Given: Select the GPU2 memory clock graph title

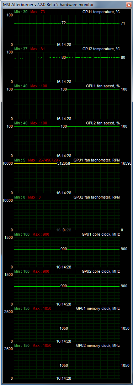Looking at the screenshot, I should click(x=98, y=345).
